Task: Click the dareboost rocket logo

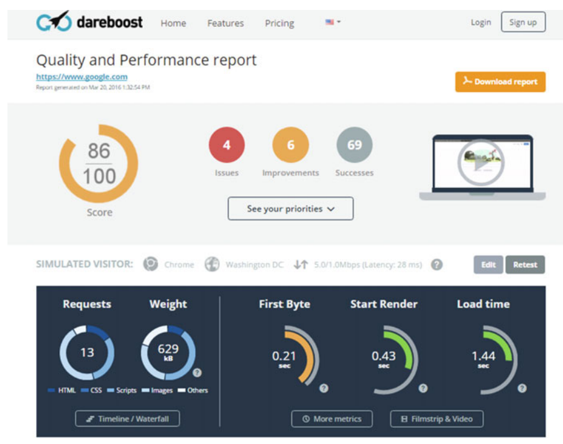Action: pyautogui.click(x=89, y=22)
